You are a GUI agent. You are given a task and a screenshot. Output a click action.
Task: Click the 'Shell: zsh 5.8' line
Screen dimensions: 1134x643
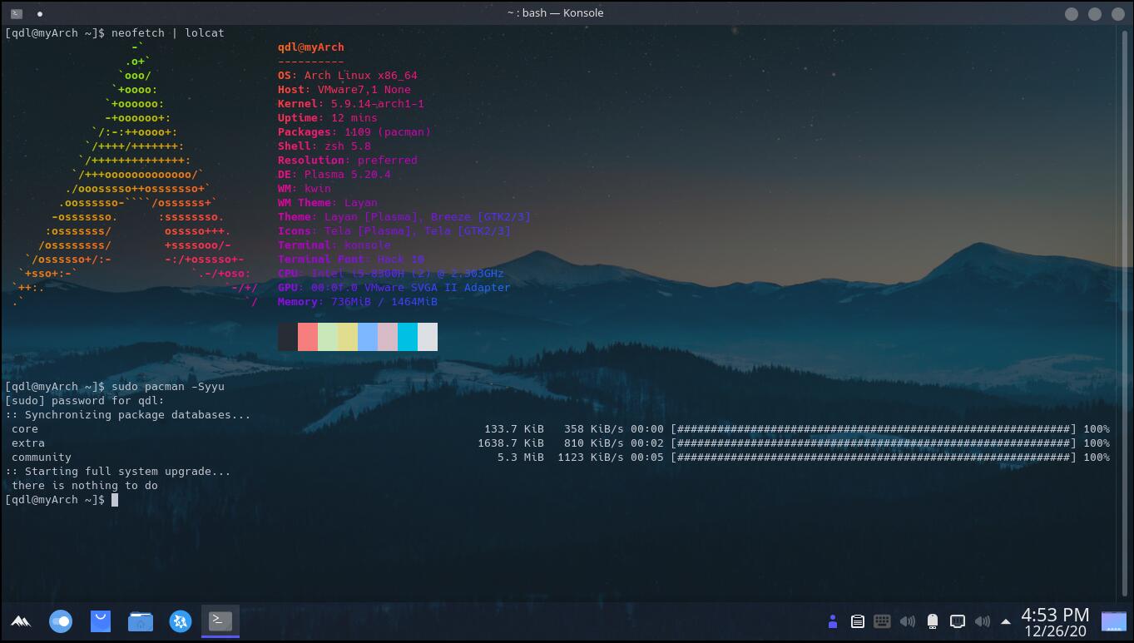coord(324,146)
